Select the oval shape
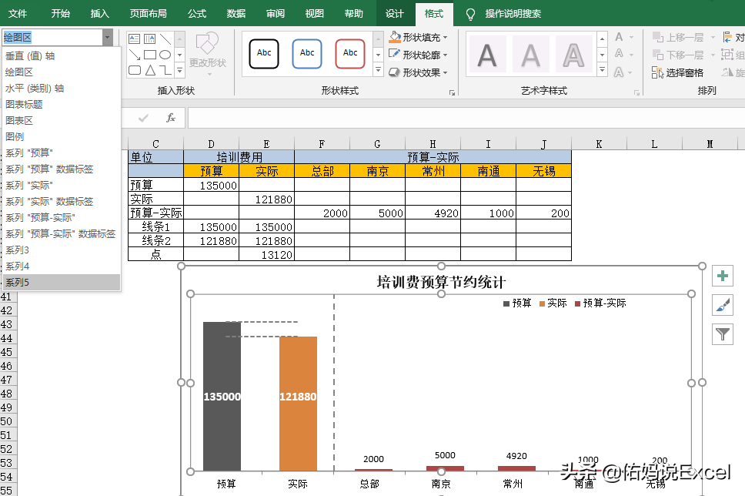Image resolution: width=745 pixels, height=496 pixels. (x=165, y=55)
